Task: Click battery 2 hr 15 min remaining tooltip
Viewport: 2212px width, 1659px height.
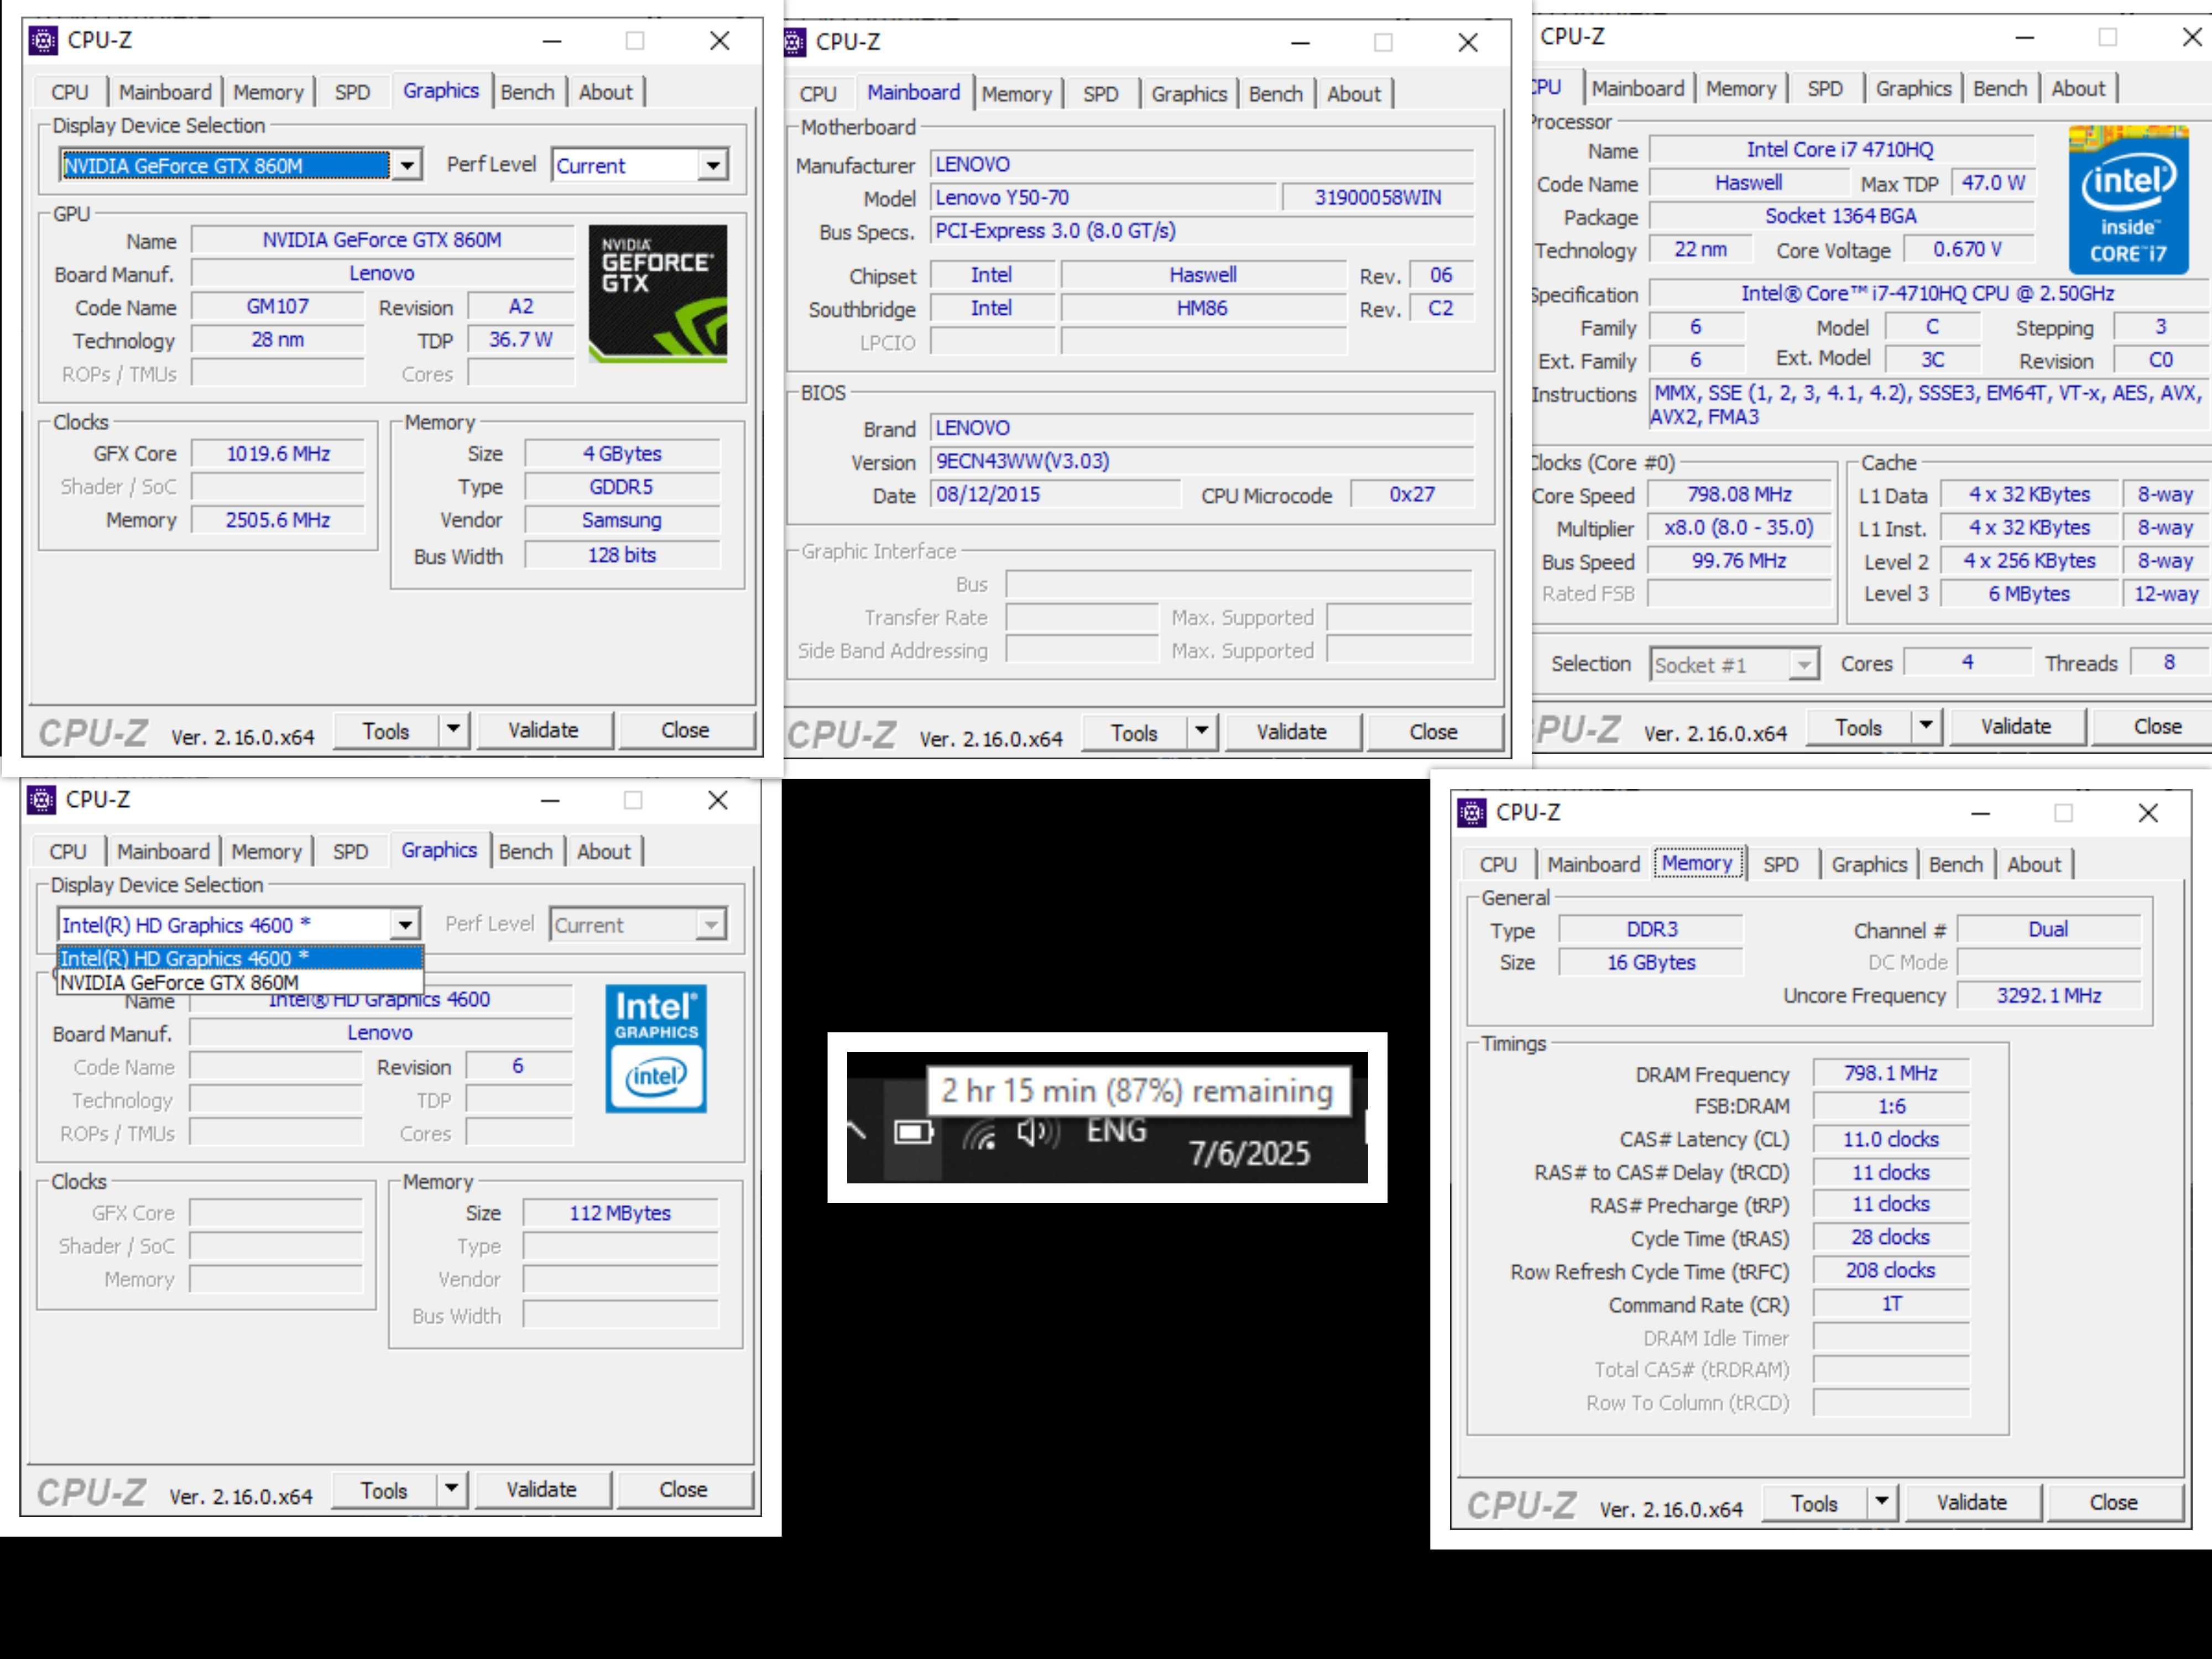Action: click(1138, 1090)
